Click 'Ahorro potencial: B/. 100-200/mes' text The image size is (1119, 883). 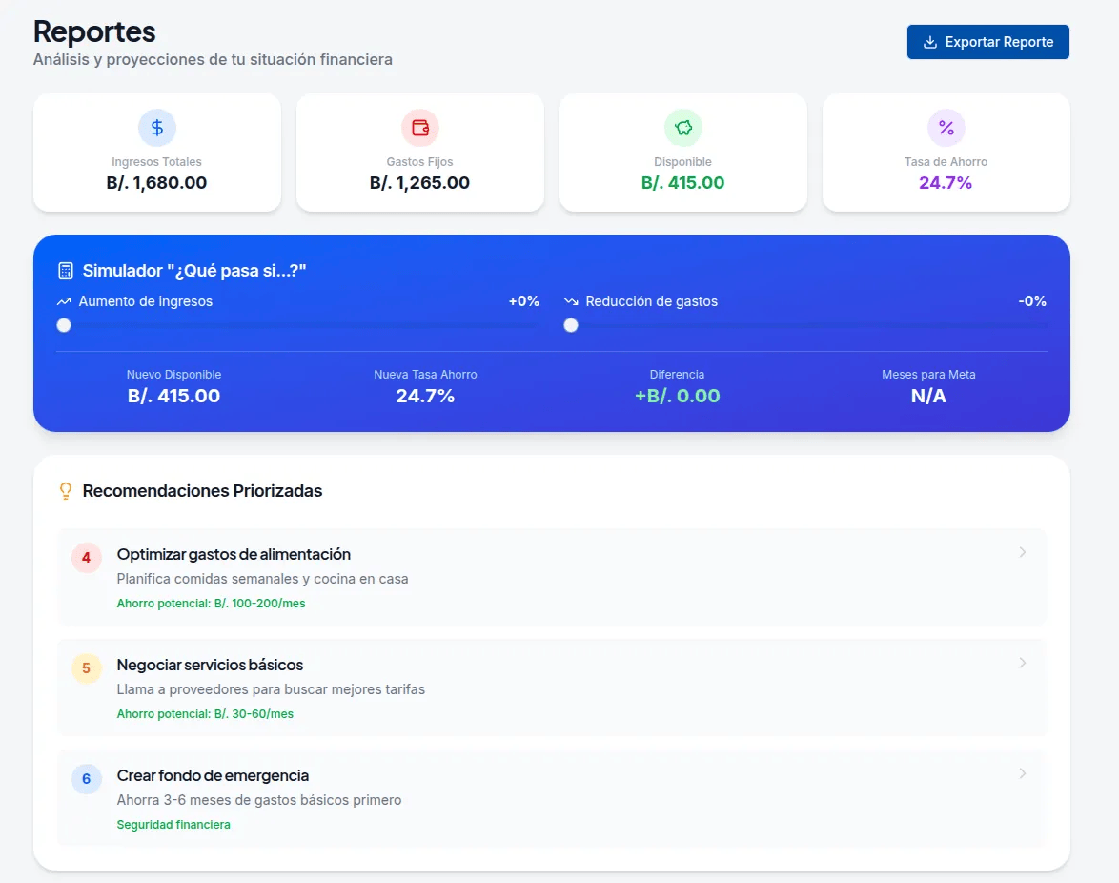pyautogui.click(x=212, y=604)
